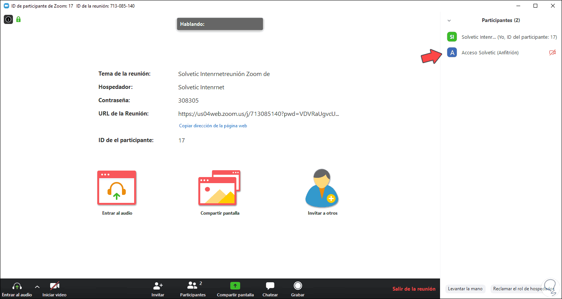The image size is (562, 299).
Task: Toggle Iniciar video in the toolbar
Action: (x=54, y=290)
